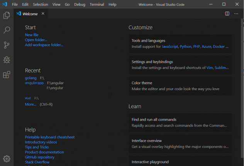This screenshot has height=166, width=244.
Task: Install Azure support link
Action: point(207,47)
